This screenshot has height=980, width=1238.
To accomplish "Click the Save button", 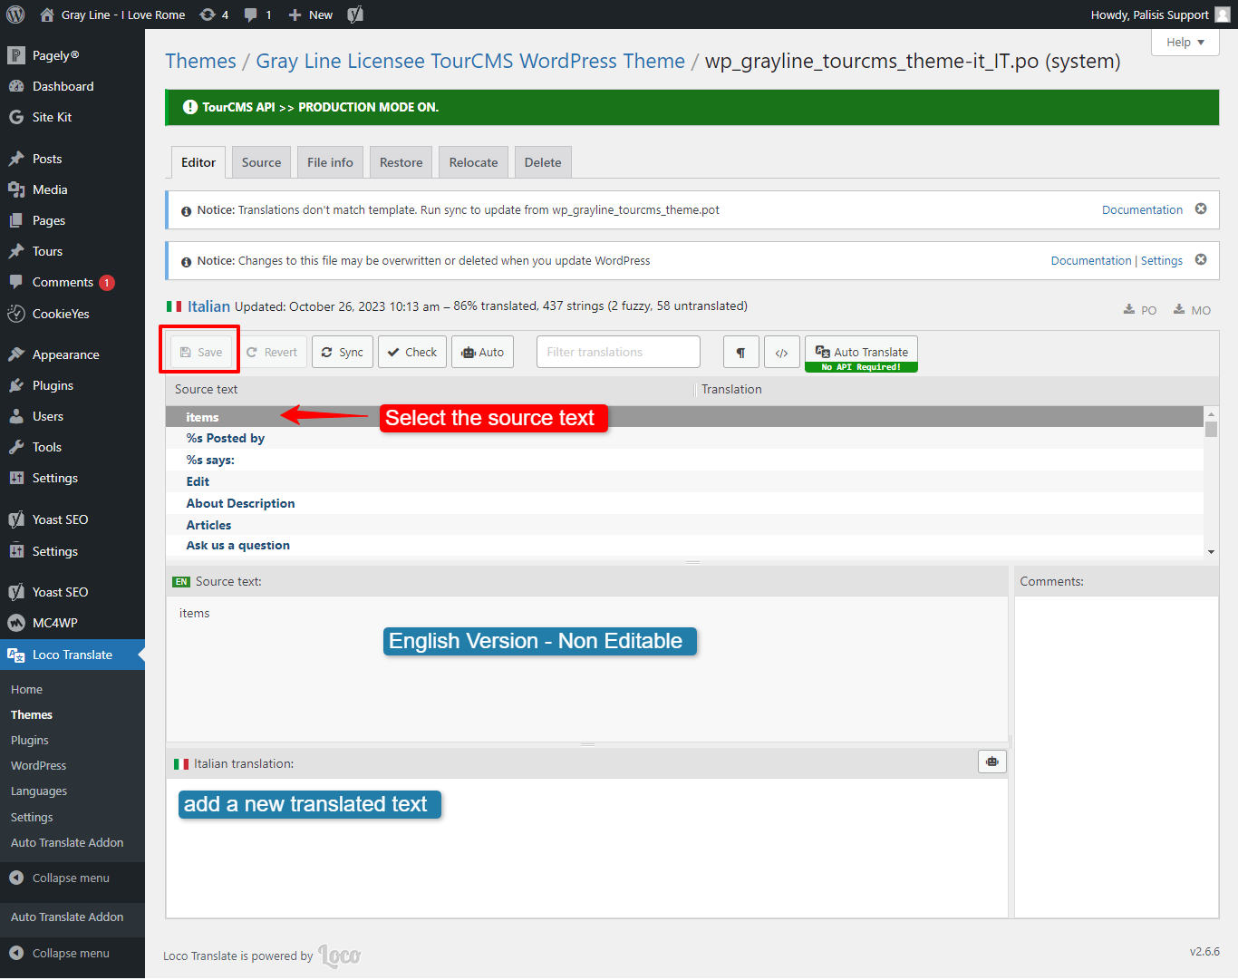I will point(201,352).
